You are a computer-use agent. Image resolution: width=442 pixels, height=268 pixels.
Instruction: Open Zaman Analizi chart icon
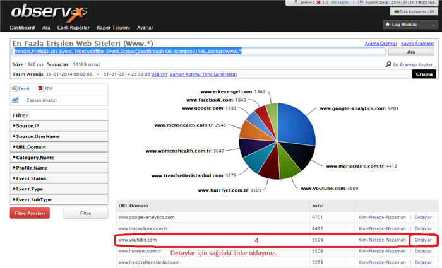click(x=15, y=100)
